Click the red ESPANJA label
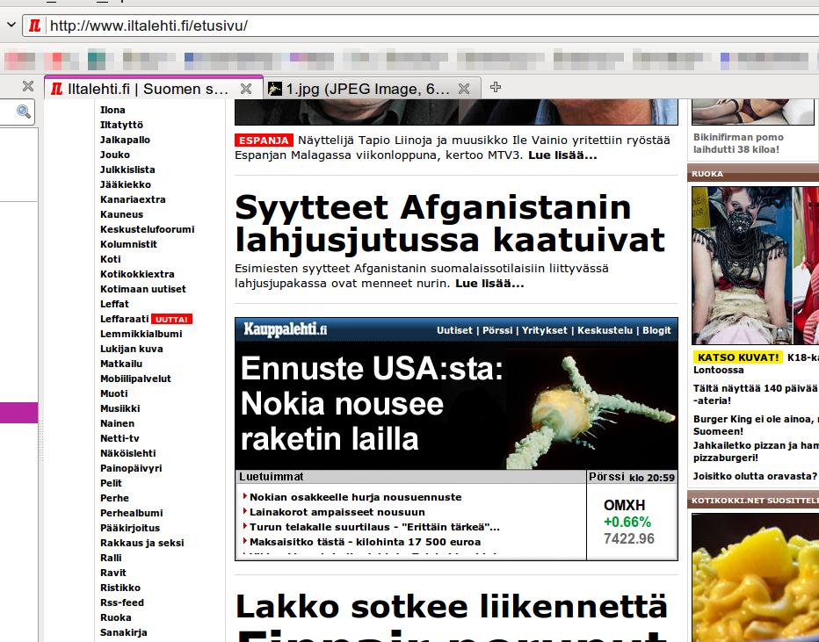Screen dimensions: 819x642 click(263, 141)
